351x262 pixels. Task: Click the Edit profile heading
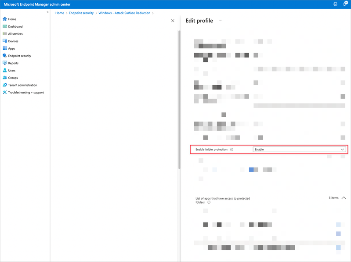(x=199, y=21)
